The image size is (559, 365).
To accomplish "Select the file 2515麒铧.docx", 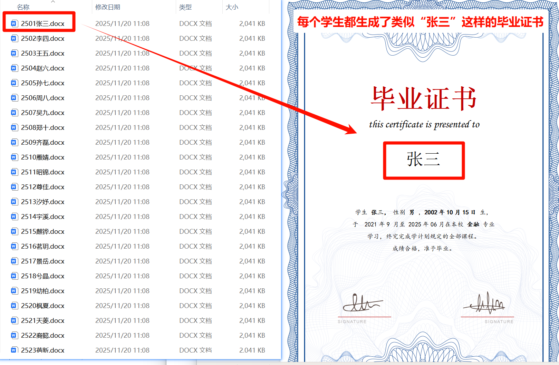I will pos(41,231).
